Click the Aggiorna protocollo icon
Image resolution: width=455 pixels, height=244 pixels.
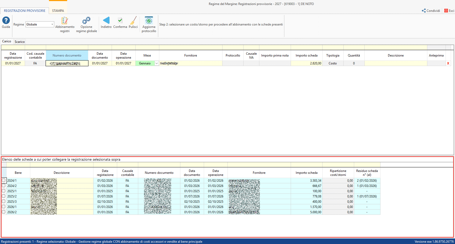[149, 21]
